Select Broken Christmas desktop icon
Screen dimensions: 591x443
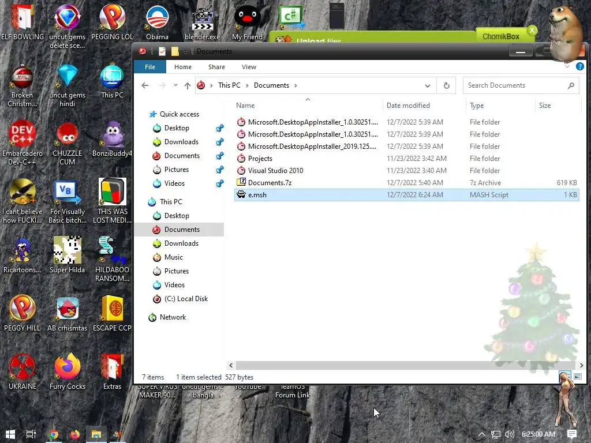(x=23, y=86)
